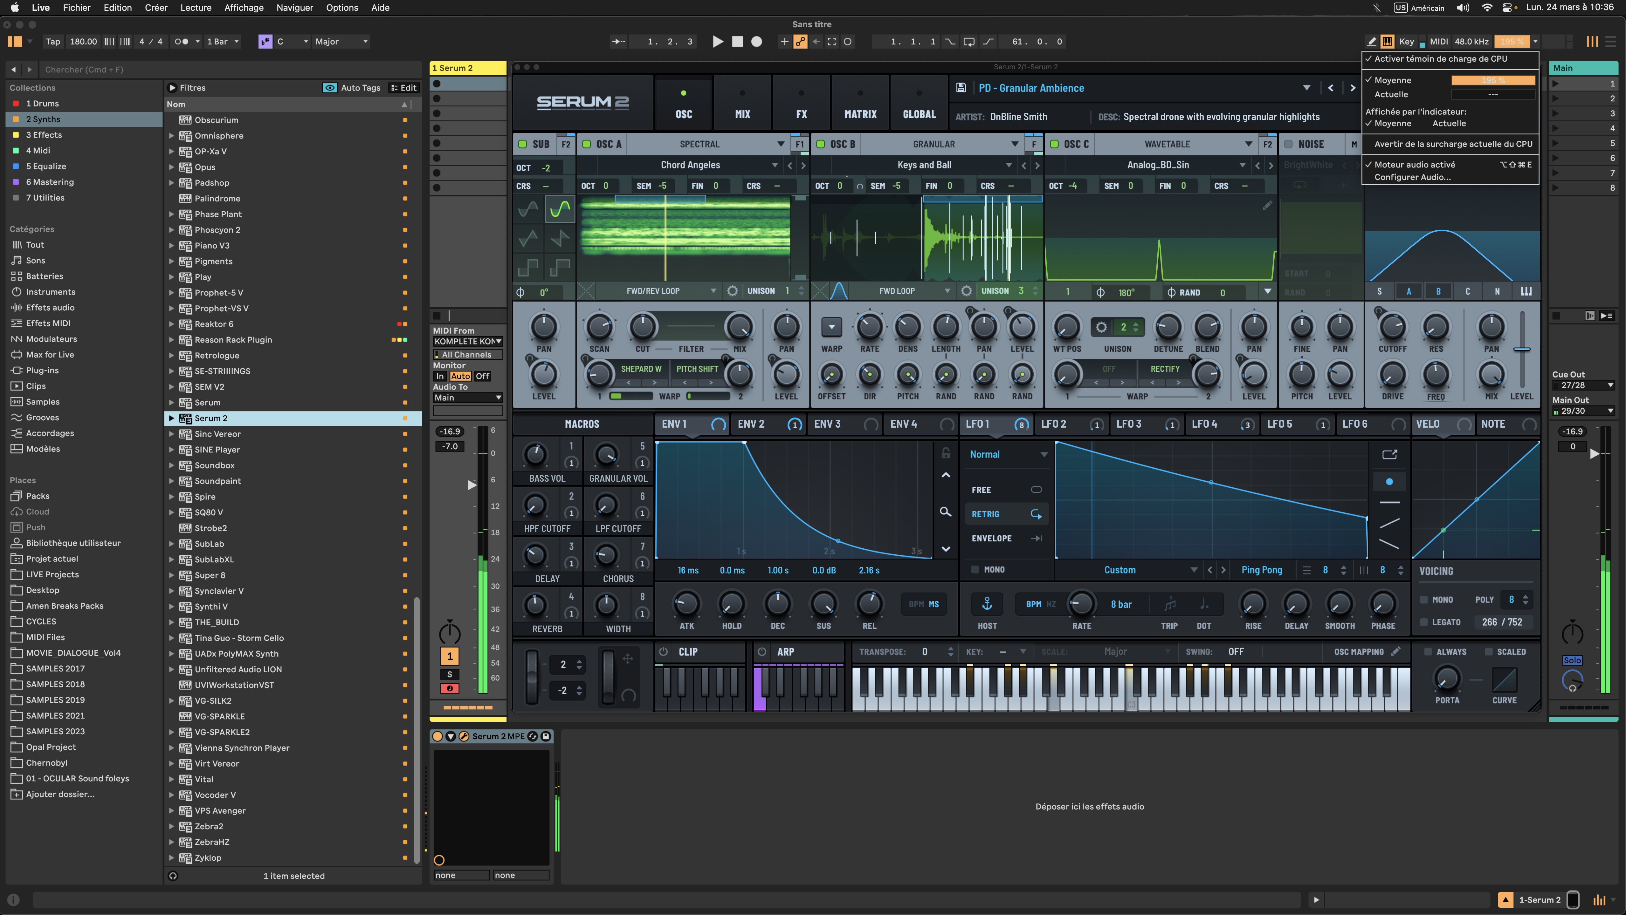Click the LFO zoom magnifier icon
Viewport: 1626px width, 915px height.
point(945,512)
